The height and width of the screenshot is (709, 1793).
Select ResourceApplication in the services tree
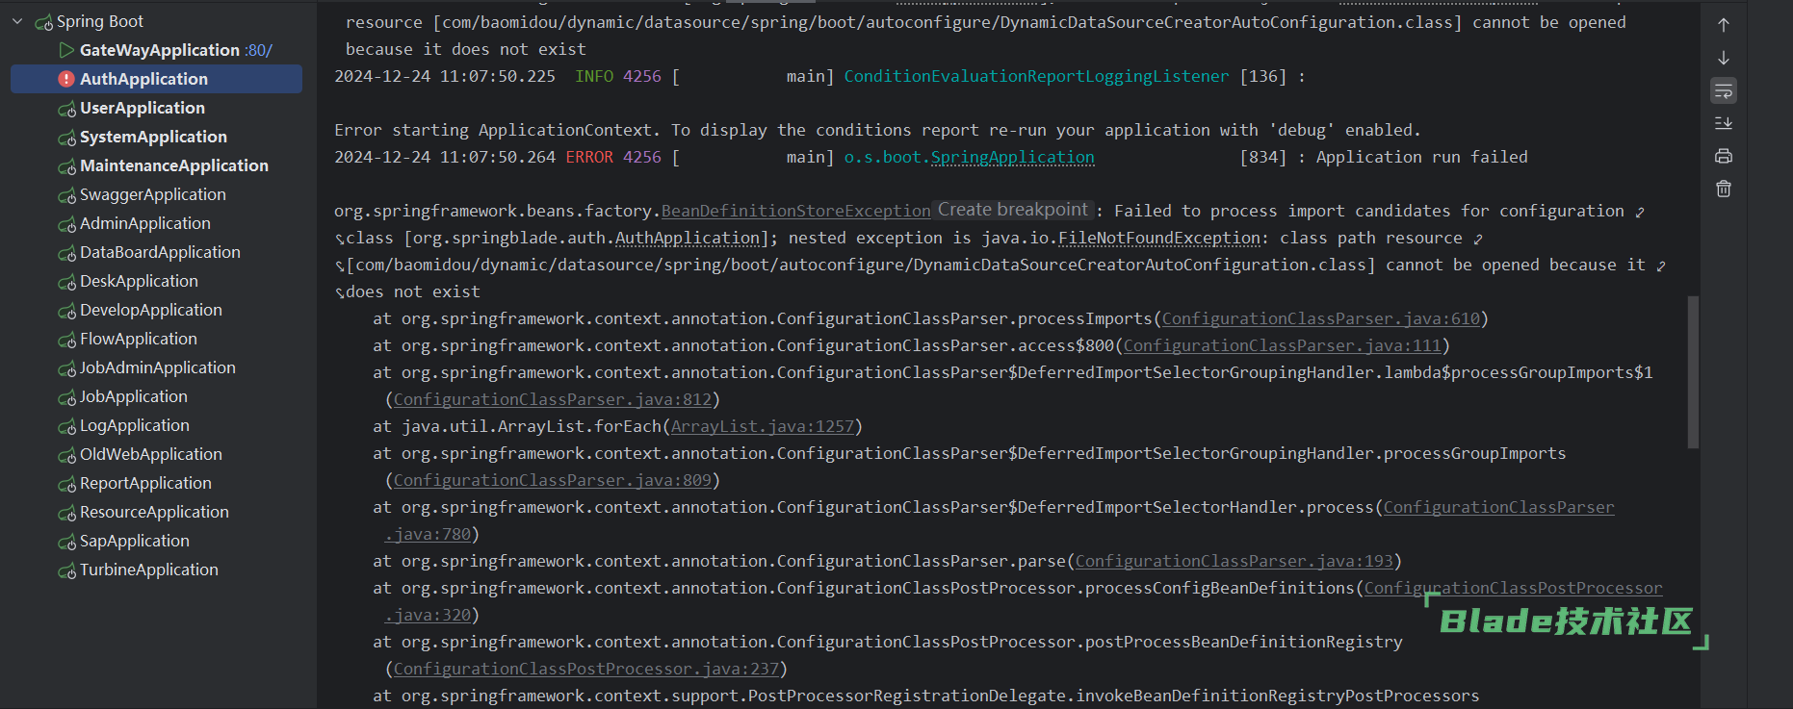156,512
